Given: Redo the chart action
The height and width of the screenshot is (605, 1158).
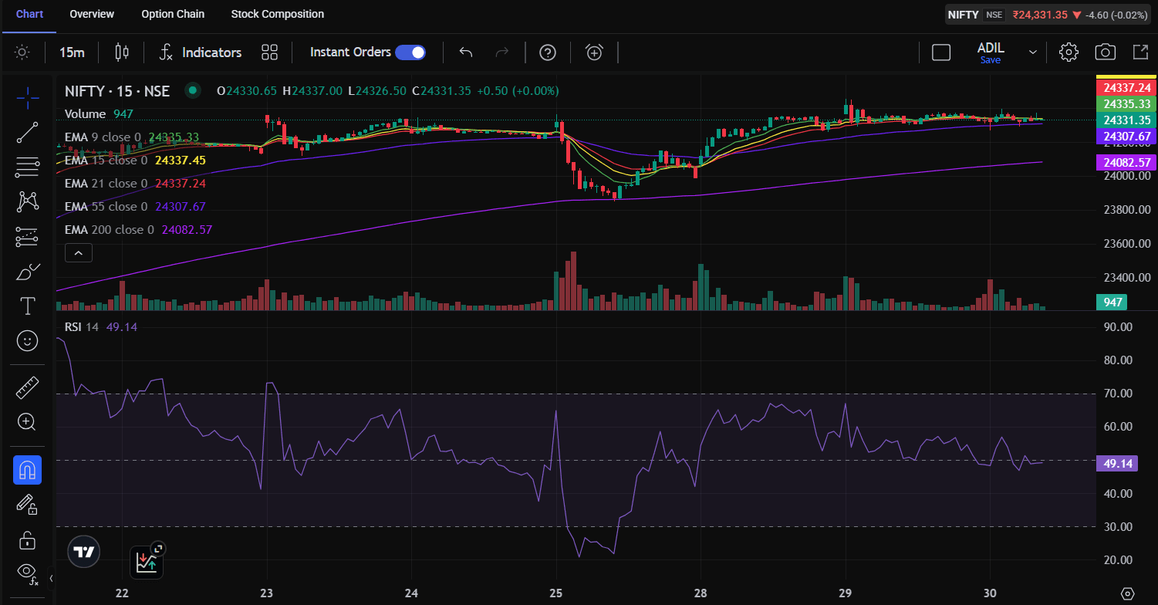Looking at the screenshot, I should [x=502, y=52].
